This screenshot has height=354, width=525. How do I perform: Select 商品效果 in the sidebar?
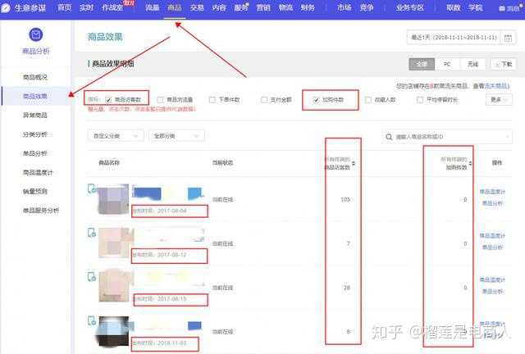pos(35,97)
